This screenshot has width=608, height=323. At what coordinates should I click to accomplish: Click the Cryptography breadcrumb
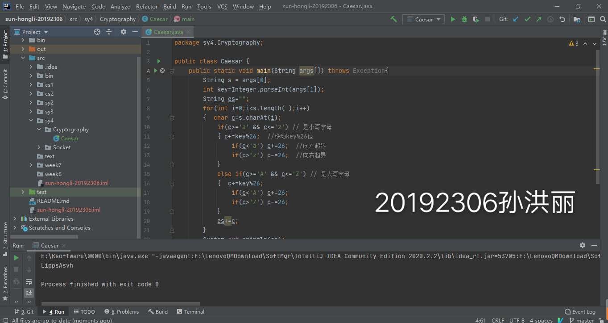(117, 19)
